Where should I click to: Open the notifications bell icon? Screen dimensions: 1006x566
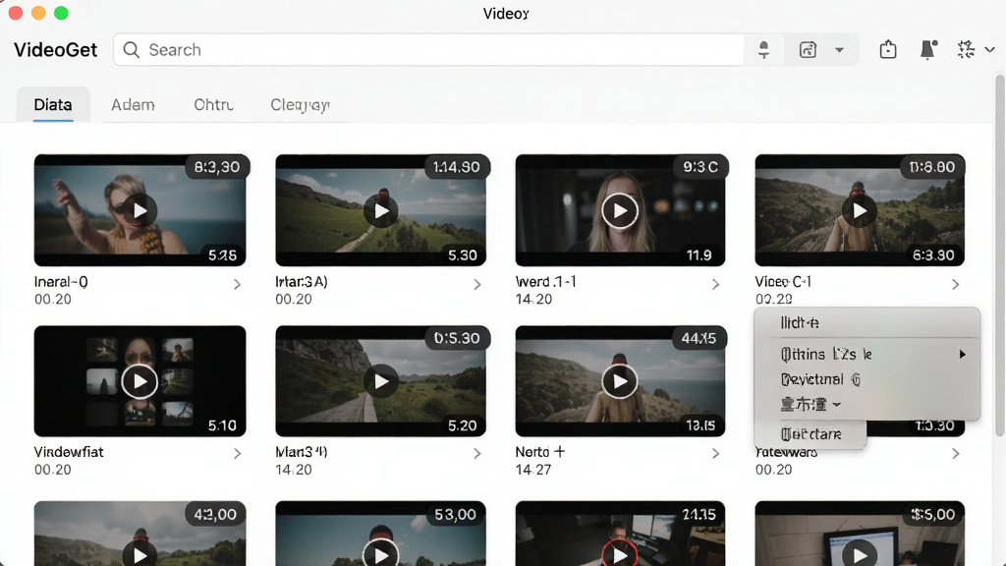(928, 49)
